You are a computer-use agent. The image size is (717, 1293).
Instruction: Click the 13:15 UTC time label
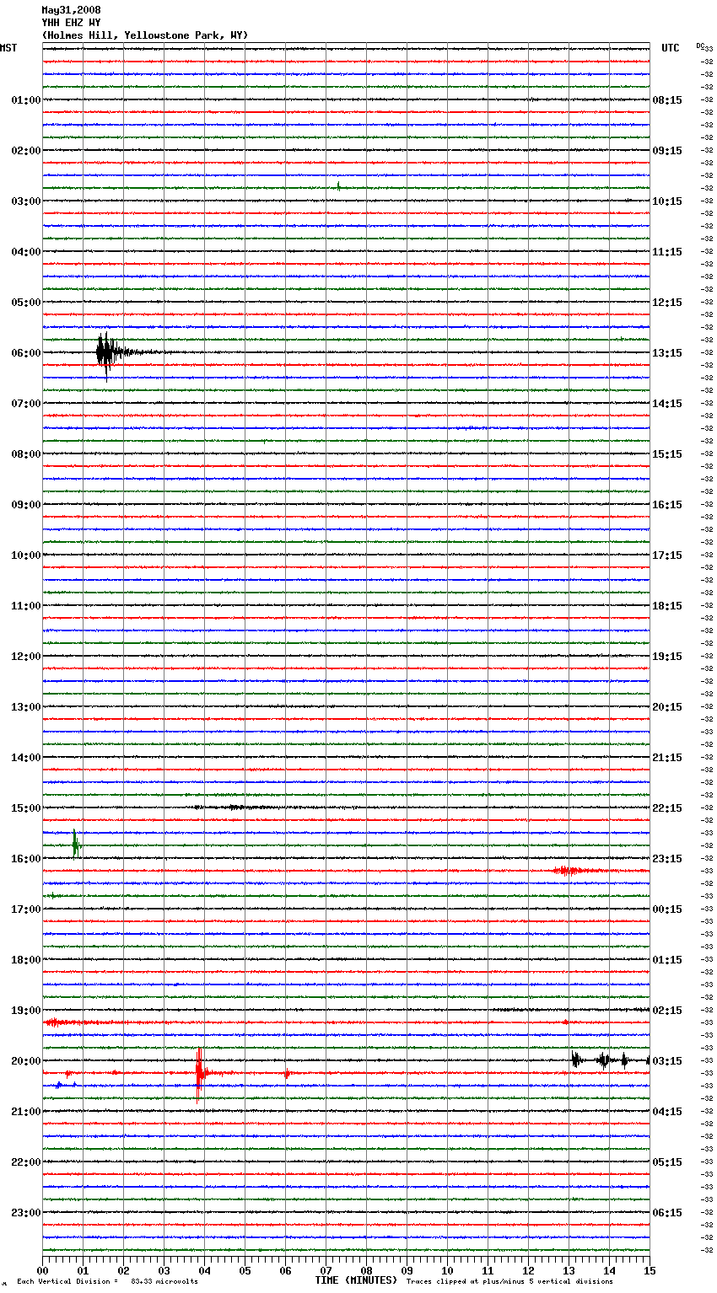click(x=667, y=353)
